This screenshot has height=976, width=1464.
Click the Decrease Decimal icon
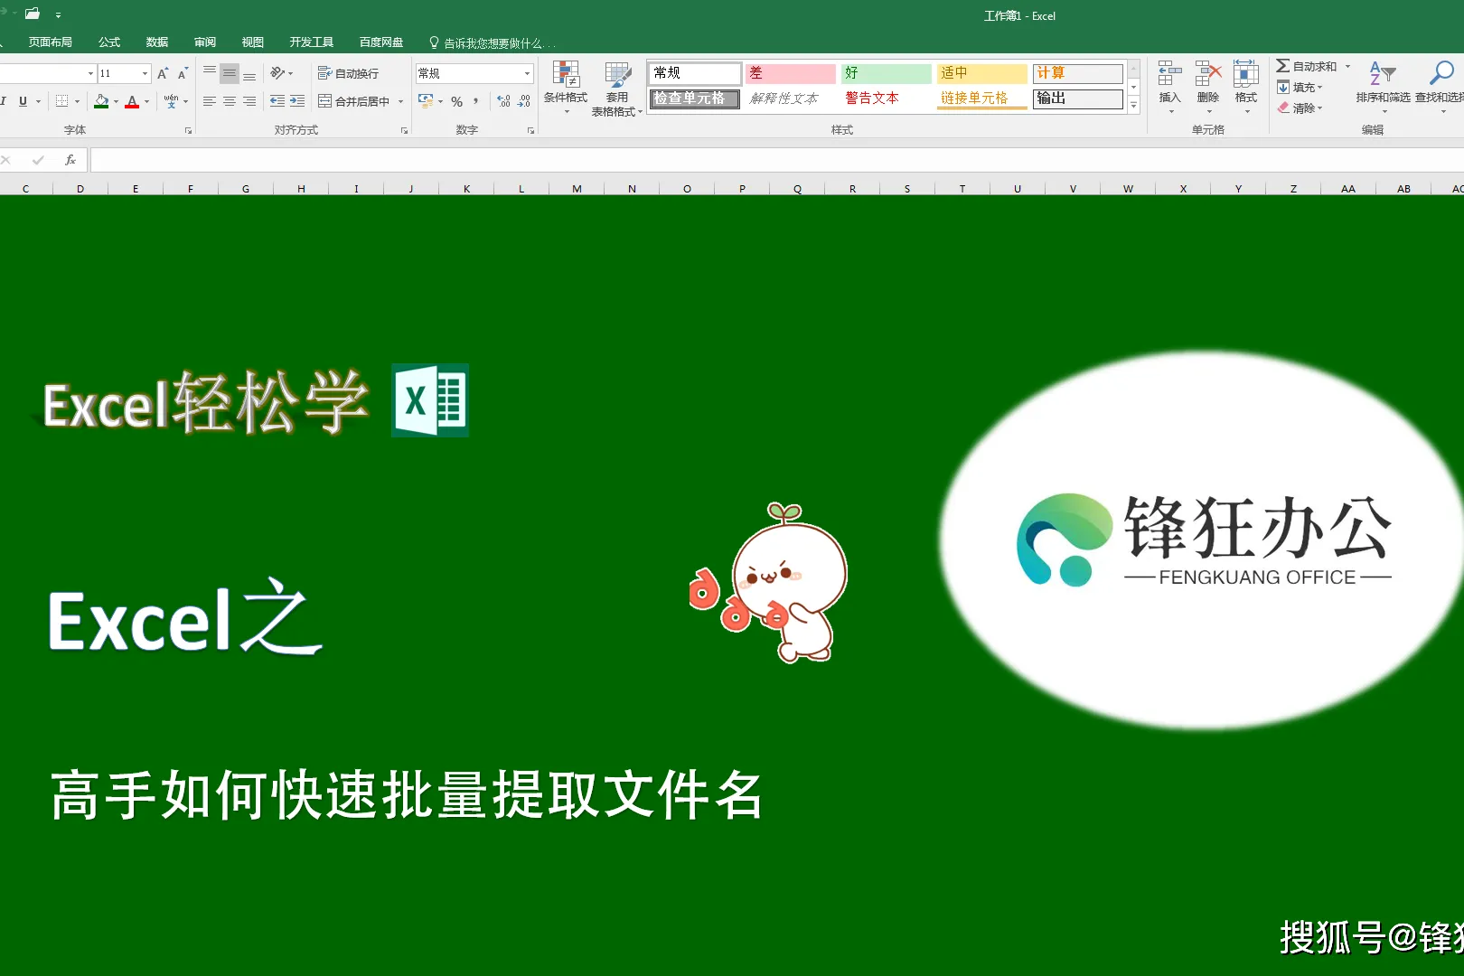[x=524, y=101]
